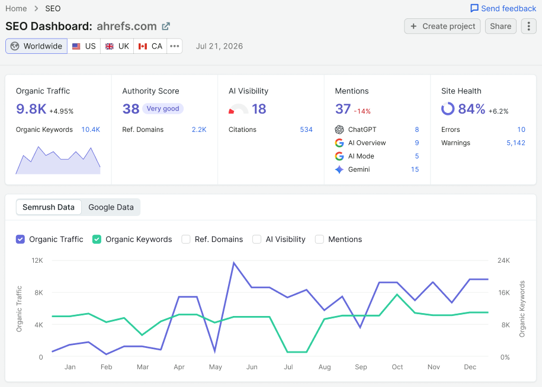
Task: Click the Very good badge
Action: (163, 109)
